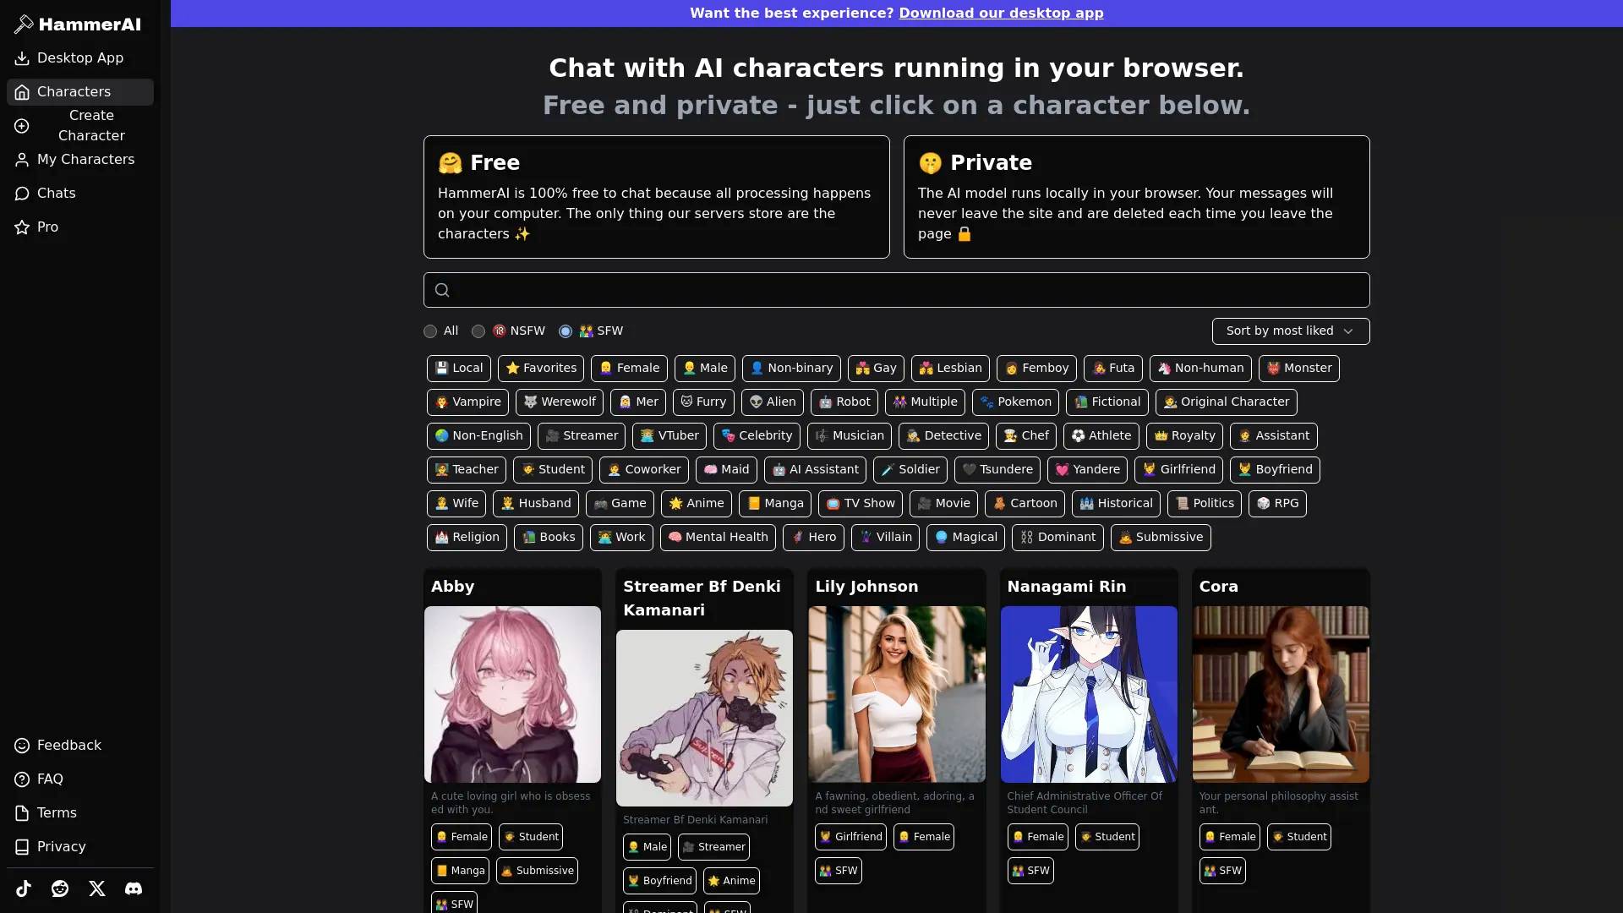Go to Chats in sidebar
1623x913 pixels.
(x=56, y=194)
